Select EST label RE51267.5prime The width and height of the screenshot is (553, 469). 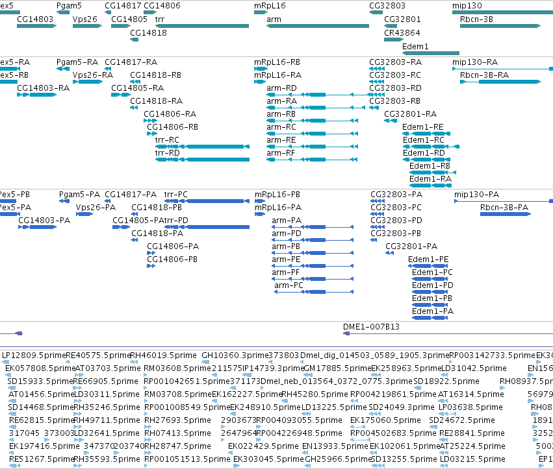click(x=41, y=459)
